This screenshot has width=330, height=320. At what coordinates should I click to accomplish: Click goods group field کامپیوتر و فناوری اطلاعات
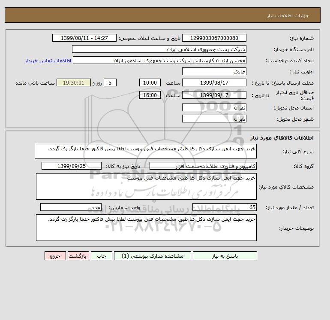(203, 166)
